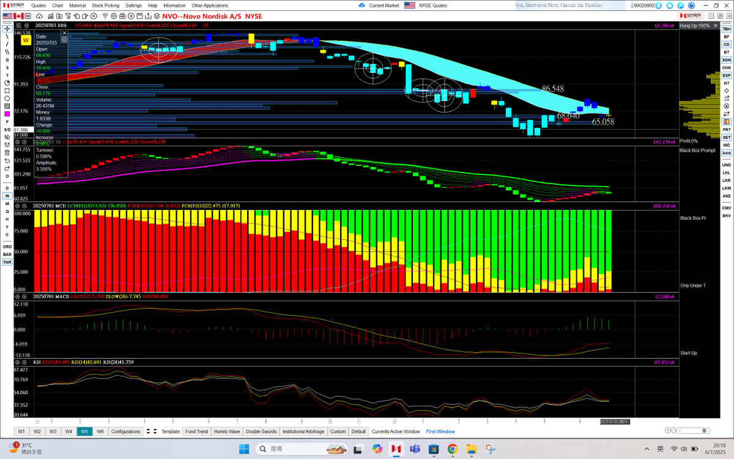
Task: Select the pie/cycle drawing tool
Action: (x=7, y=83)
